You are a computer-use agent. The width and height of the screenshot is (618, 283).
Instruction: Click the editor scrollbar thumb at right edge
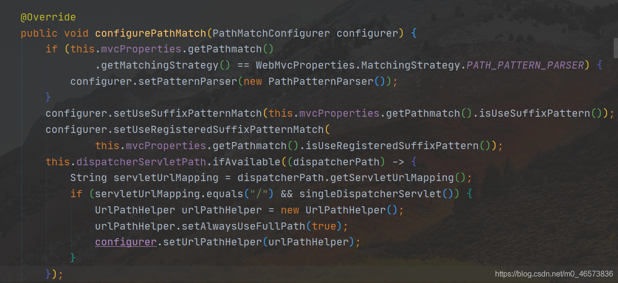pos(616,48)
